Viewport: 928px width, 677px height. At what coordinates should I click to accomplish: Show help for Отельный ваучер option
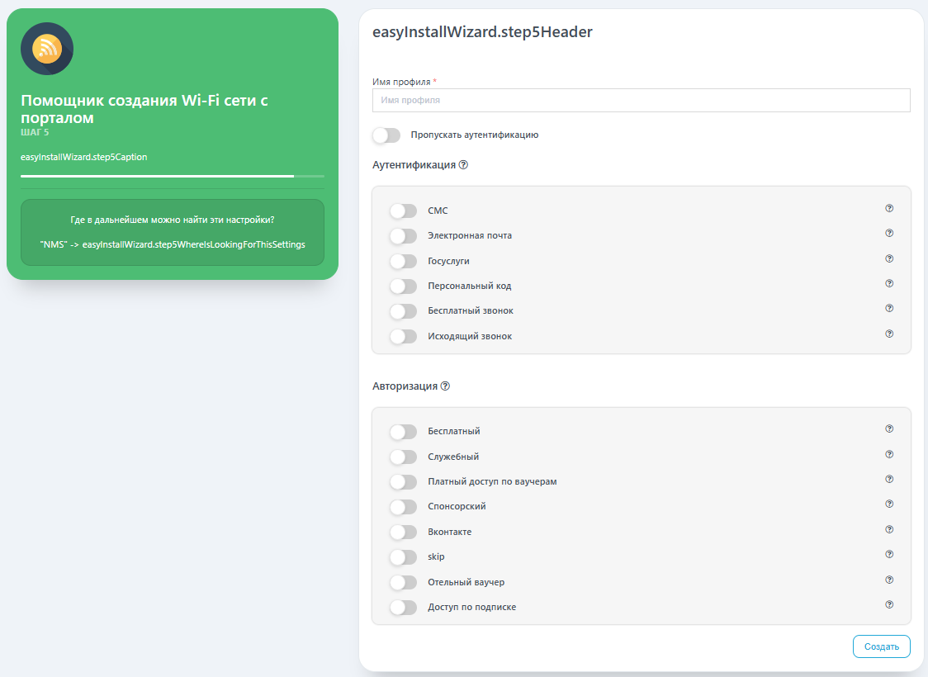[x=889, y=580]
